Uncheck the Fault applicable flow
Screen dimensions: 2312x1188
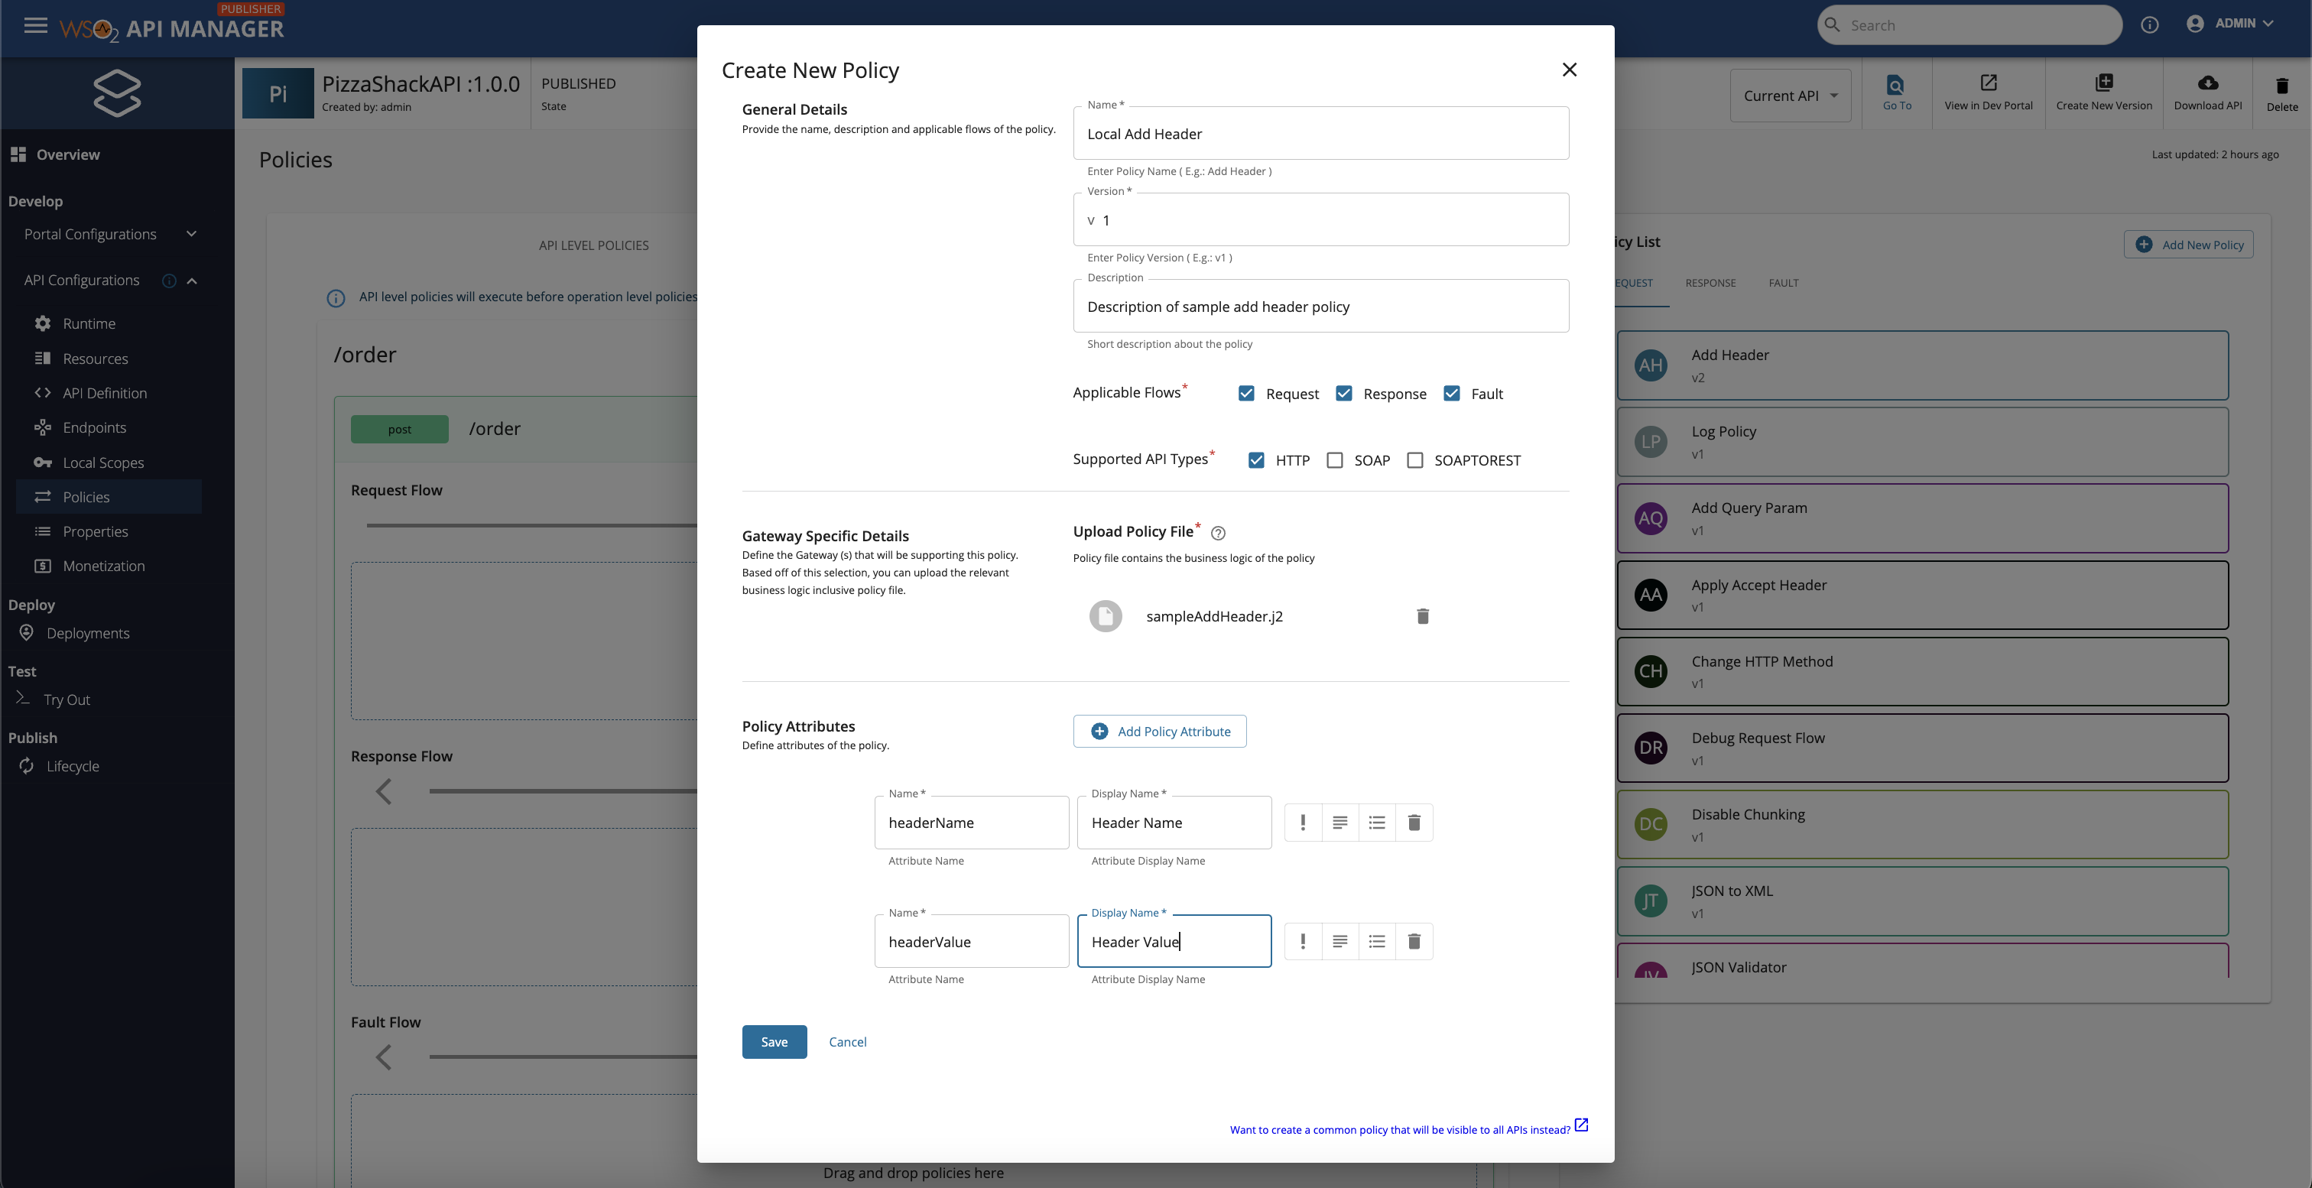(1451, 393)
